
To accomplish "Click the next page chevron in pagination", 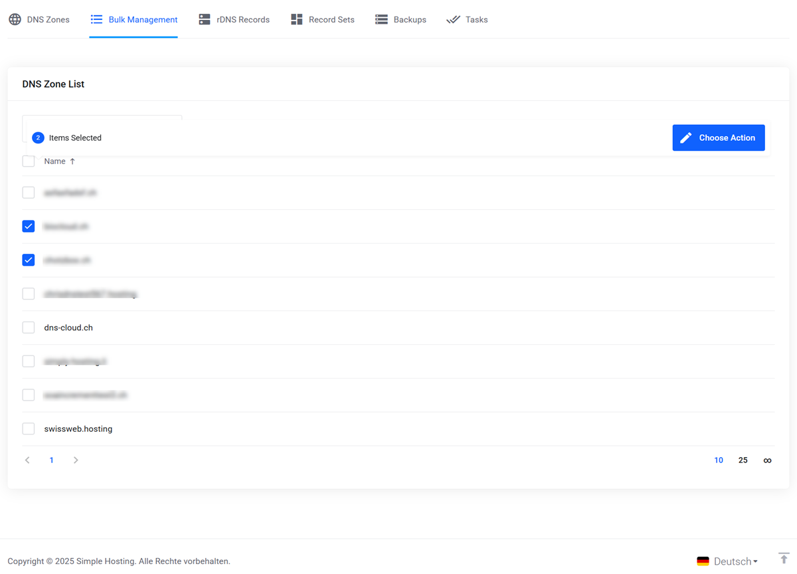I will [75, 460].
